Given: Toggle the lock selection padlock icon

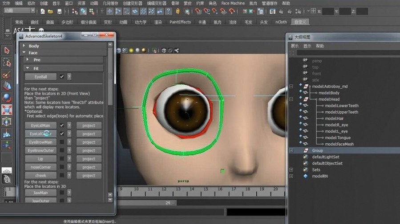Looking at the screenshot, I should [178, 11].
